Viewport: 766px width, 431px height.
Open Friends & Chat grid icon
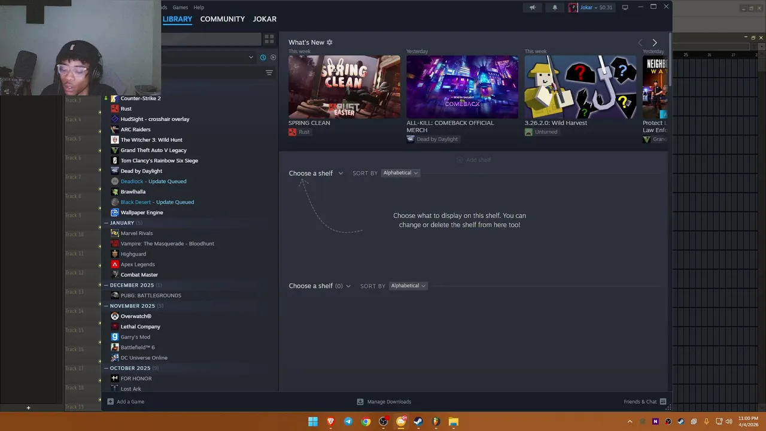point(662,402)
